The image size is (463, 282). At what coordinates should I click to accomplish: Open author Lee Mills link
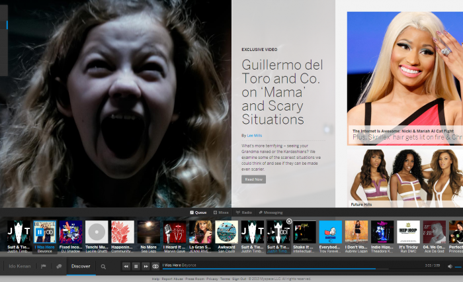pyautogui.click(x=255, y=136)
